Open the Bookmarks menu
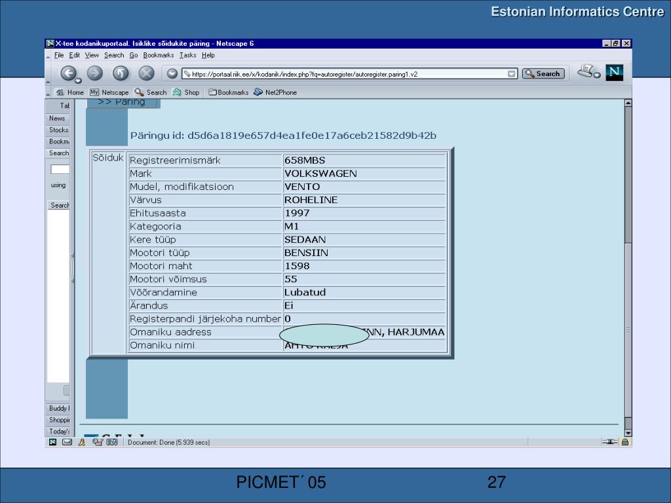The image size is (671, 503). click(x=159, y=55)
